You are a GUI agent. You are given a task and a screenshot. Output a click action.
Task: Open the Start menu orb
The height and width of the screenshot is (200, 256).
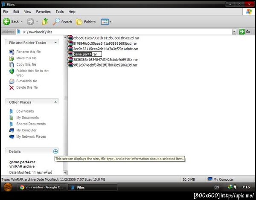tap(8, 187)
